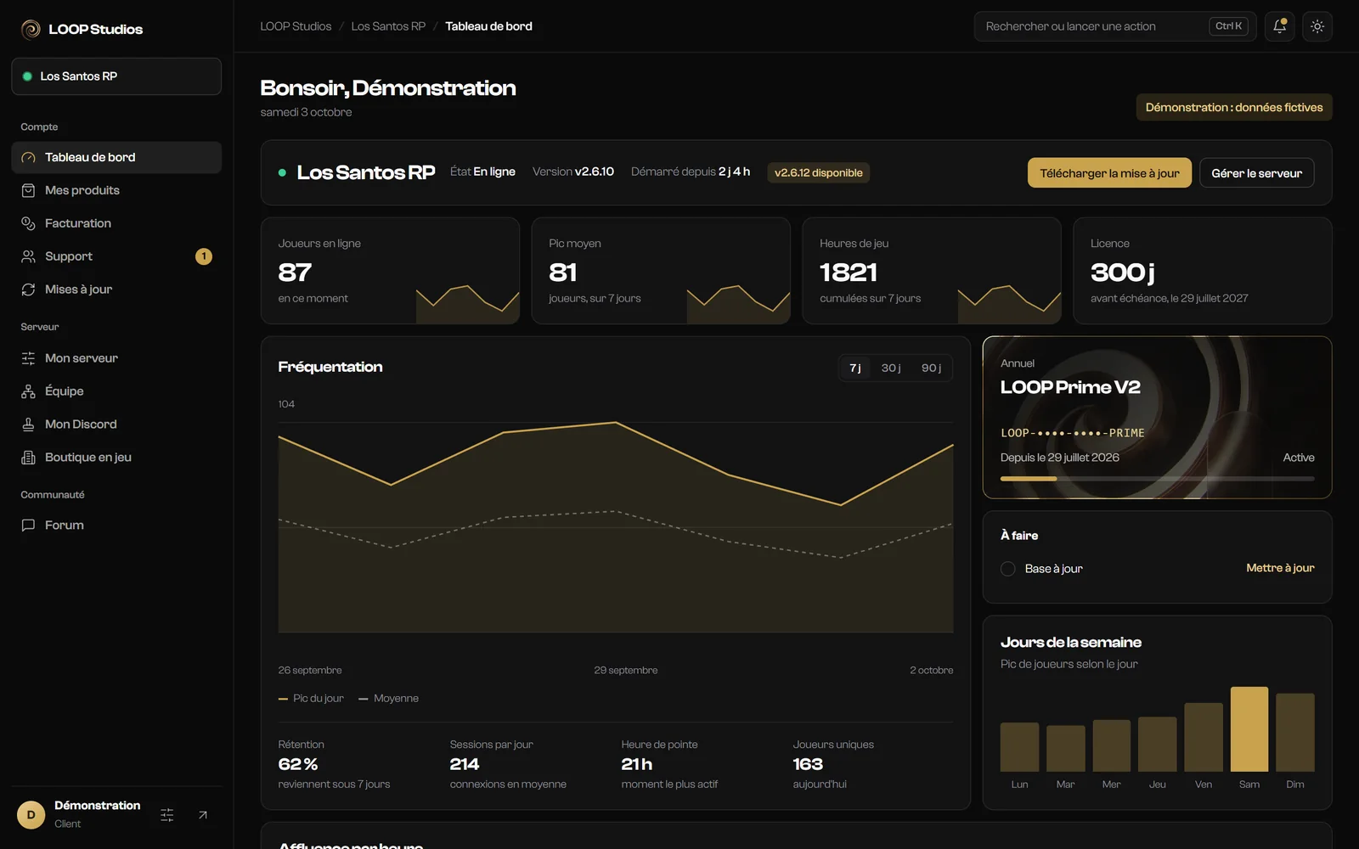Viewport: 1359px width, 849px height.
Task: Click the Joueurs en ligne card
Action: pyautogui.click(x=390, y=271)
